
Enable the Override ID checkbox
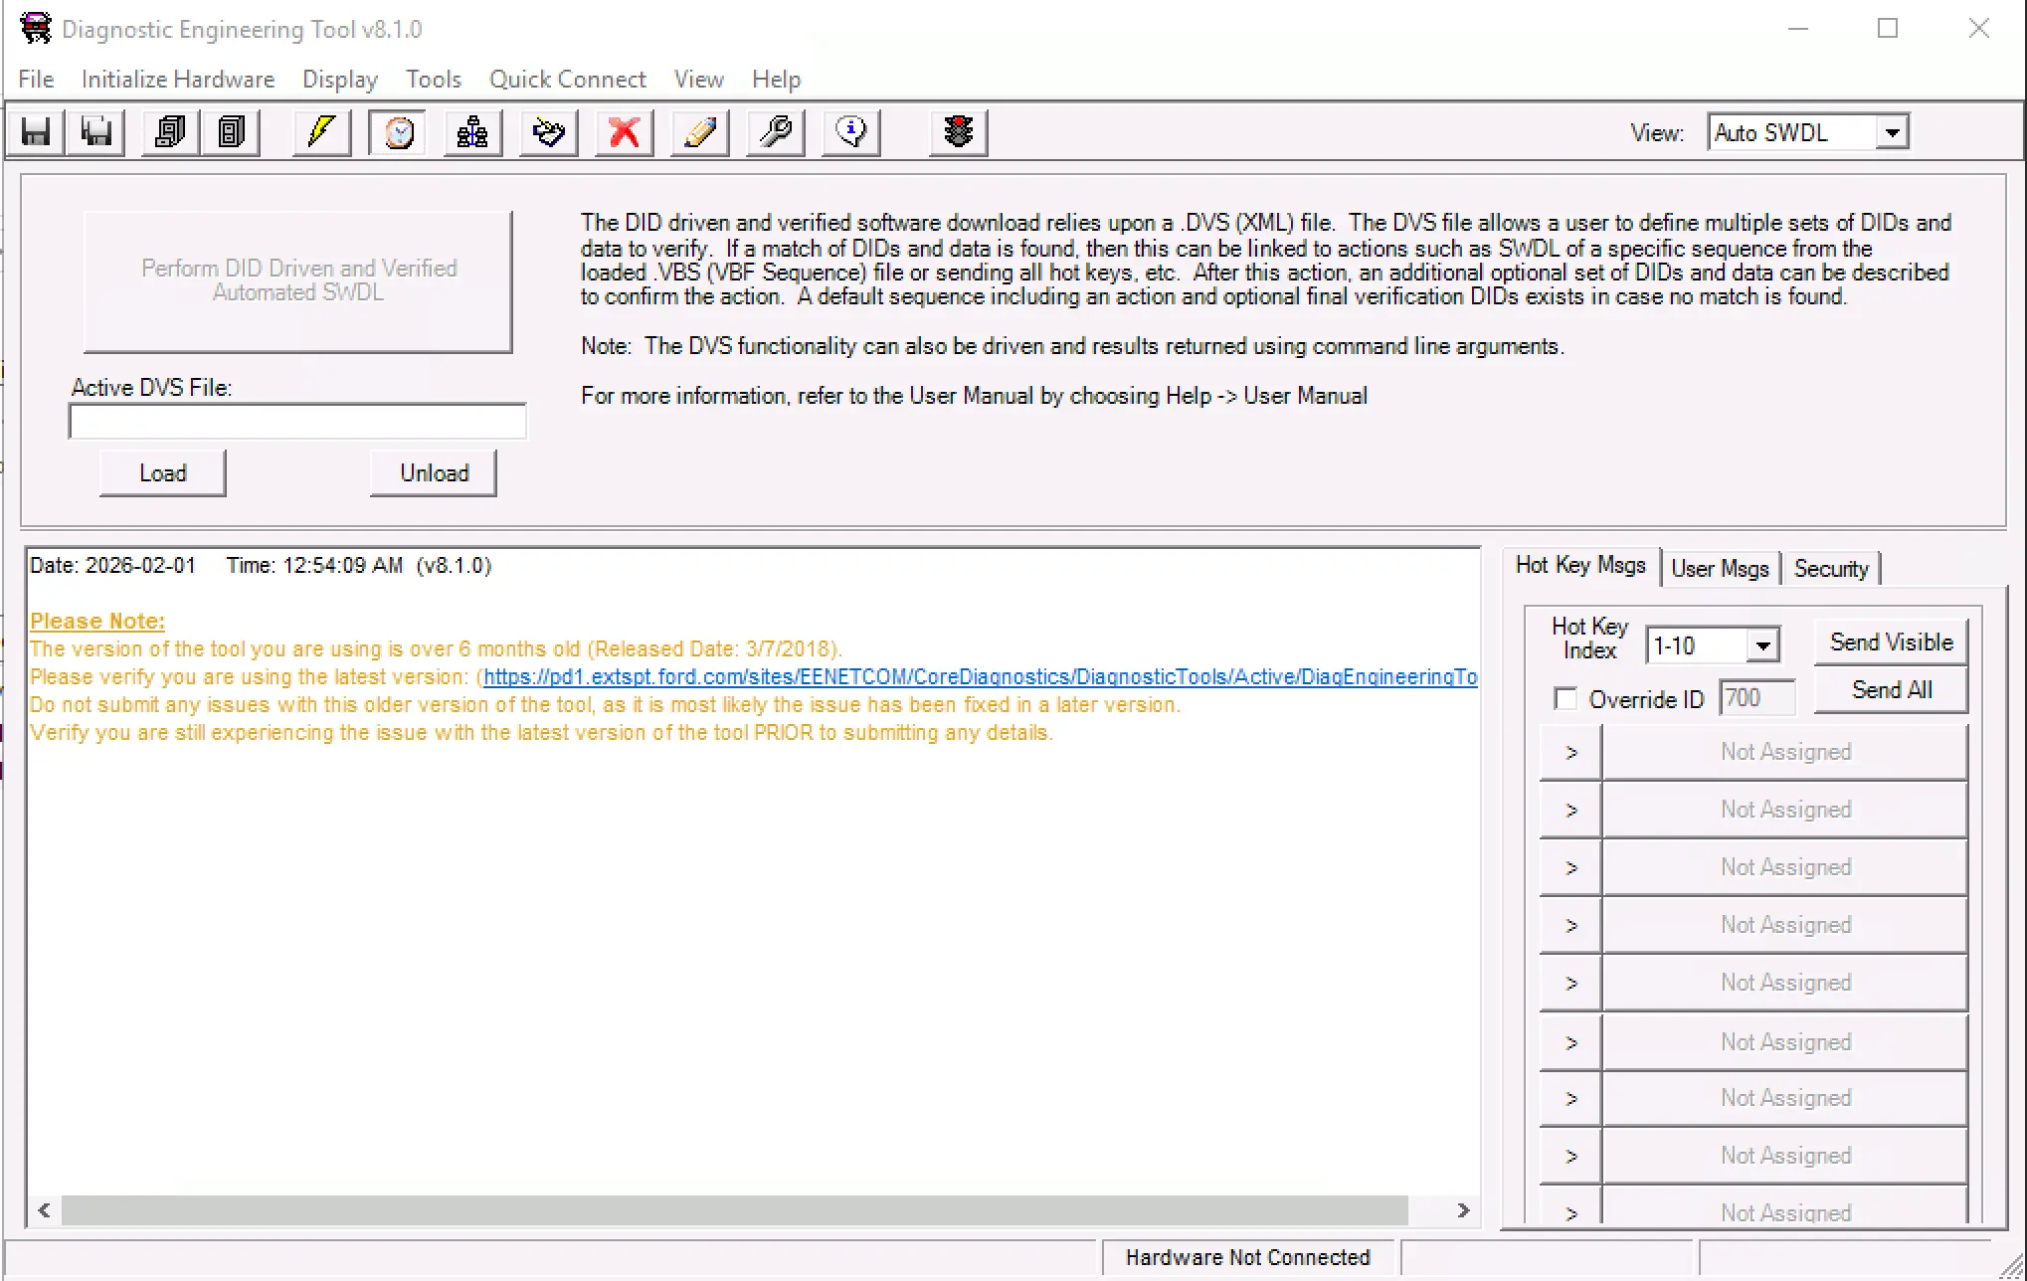coord(1566,699)
